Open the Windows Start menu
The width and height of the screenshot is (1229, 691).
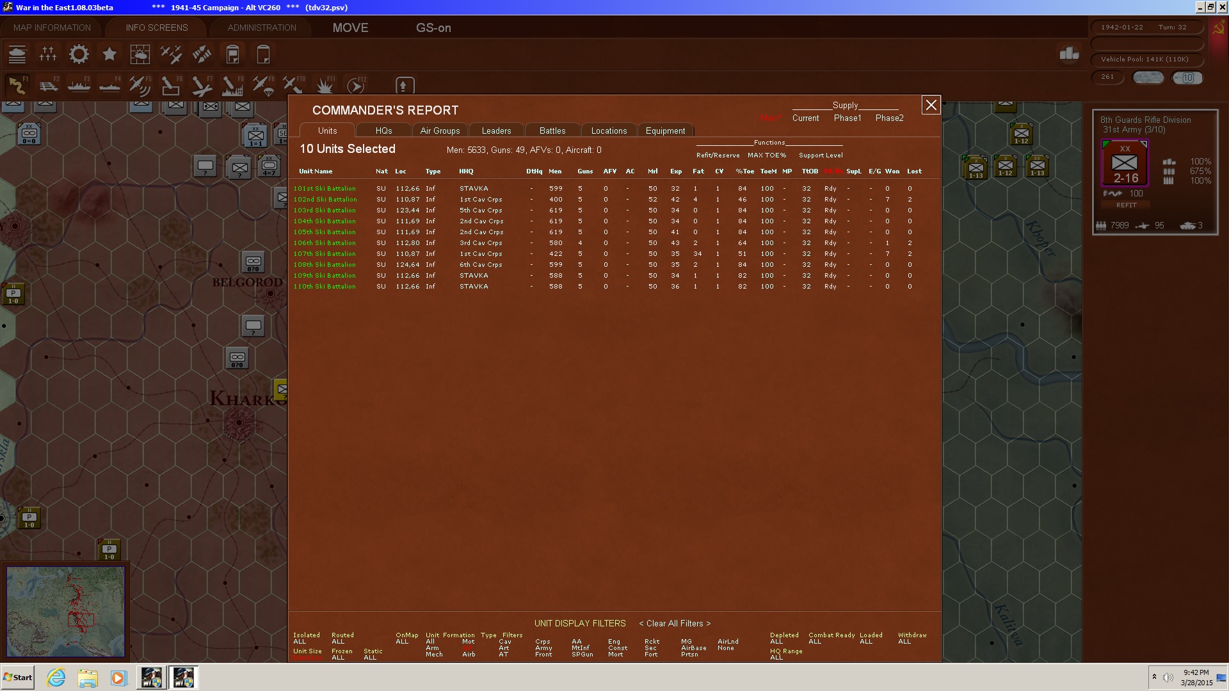[18, 678]
